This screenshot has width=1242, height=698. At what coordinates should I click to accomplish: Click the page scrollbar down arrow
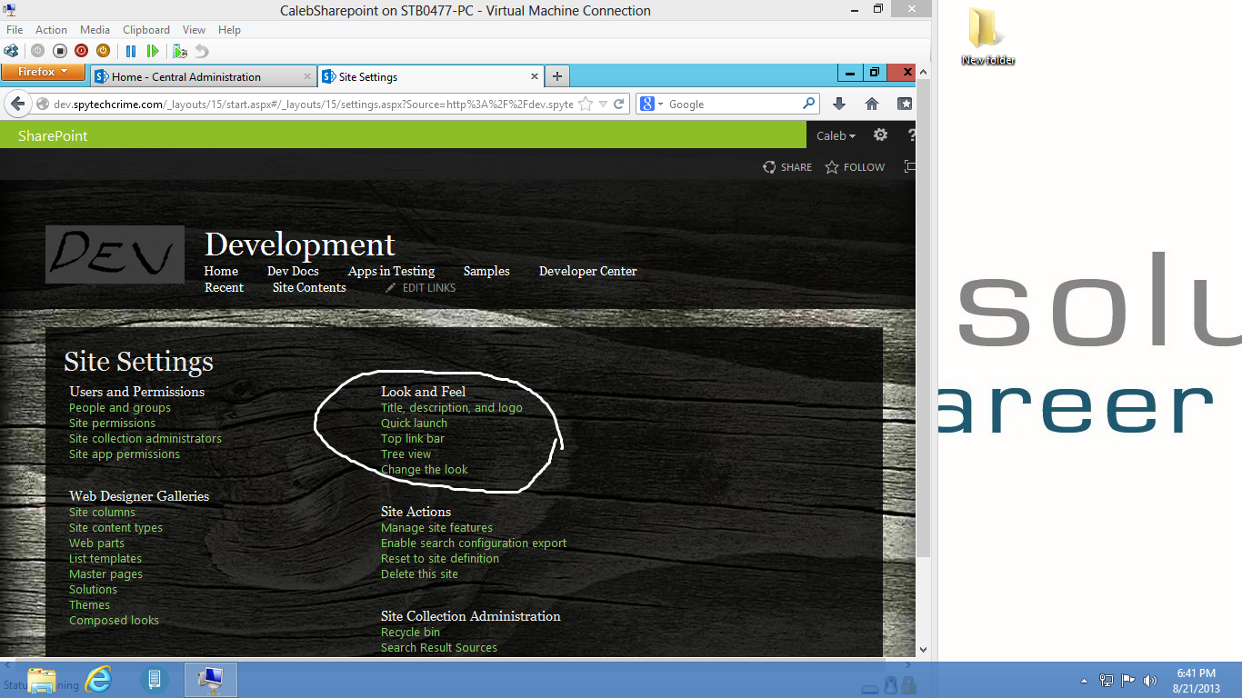[924, 650]
